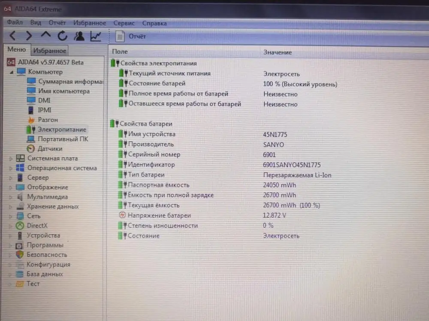Screen dimensions: 429x321
Task: Click the Сеть network icon
Action: [x=20, y=216]
